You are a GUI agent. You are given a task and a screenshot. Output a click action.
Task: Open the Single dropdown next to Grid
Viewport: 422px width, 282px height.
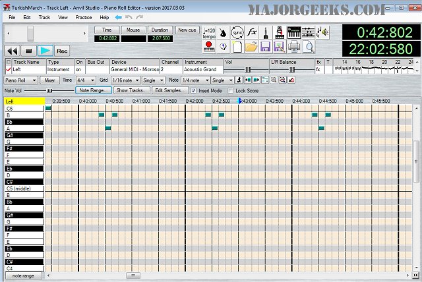pos(153,80)
